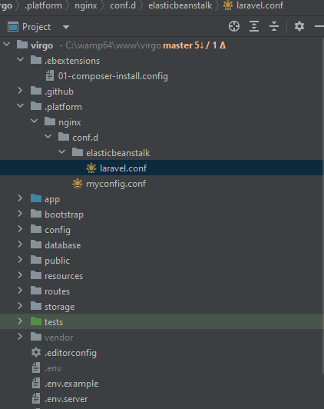Image resolution: width=324 pixels, height=409 pixels.
Task: Expand the .github folder
Action: coord(20,91)
